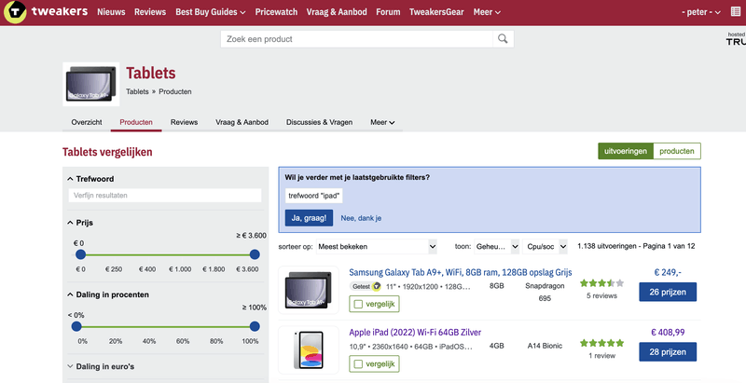This screenshot has width=746, height=383.
Task: Click the A14 Bionic cell
Action: pyautogui.click(x=545, y=346)
